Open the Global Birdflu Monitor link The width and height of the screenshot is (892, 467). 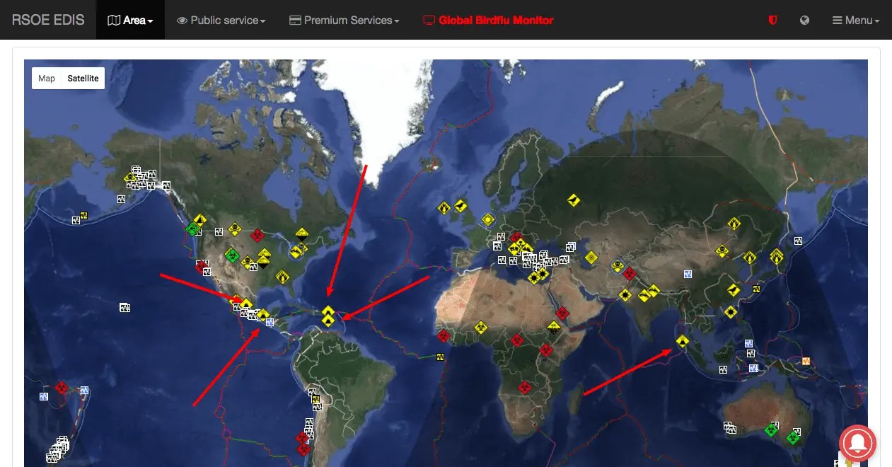[488, 21]
